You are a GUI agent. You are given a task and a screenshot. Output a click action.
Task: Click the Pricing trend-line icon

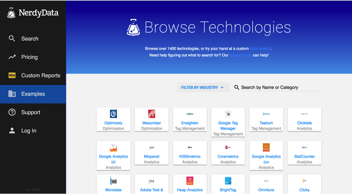pos(12,57)
